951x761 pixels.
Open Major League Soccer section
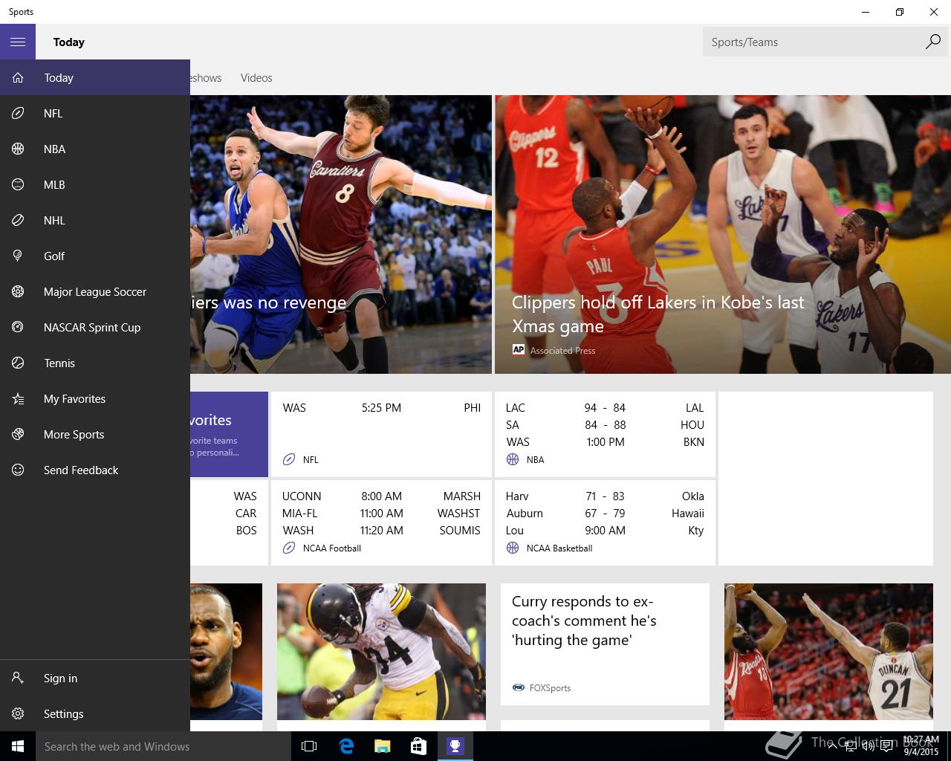pos(95,292)
